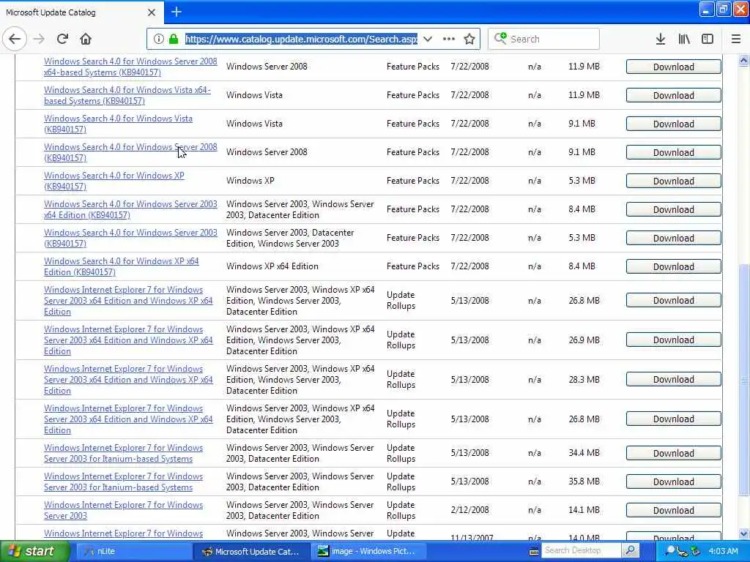Image resolution: width=750 pixels, height=562 pixels.
Task: Click the Firefox search box
Action: click(x=544, y=40)
